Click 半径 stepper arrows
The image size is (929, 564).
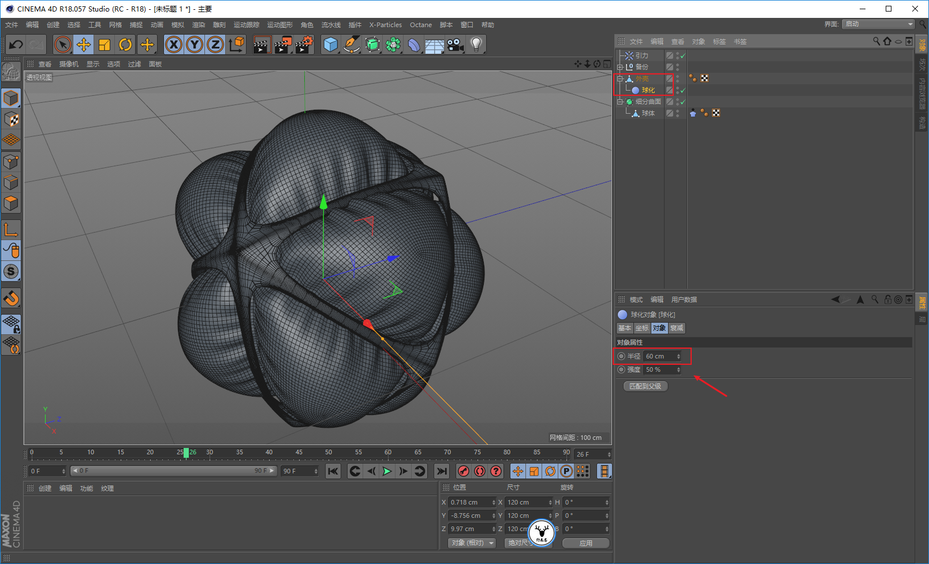678,356
